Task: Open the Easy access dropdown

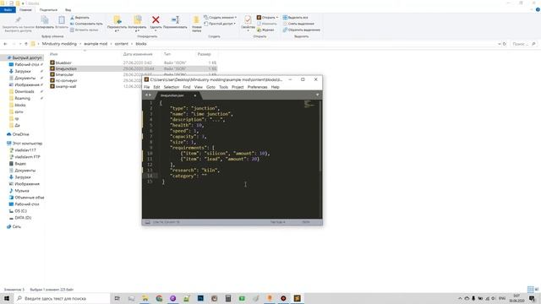Action: point(220,24)
